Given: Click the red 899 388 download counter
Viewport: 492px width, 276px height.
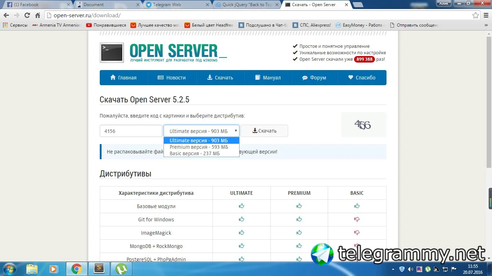Looking at the screenshot, I should click(x=364, y=59).
